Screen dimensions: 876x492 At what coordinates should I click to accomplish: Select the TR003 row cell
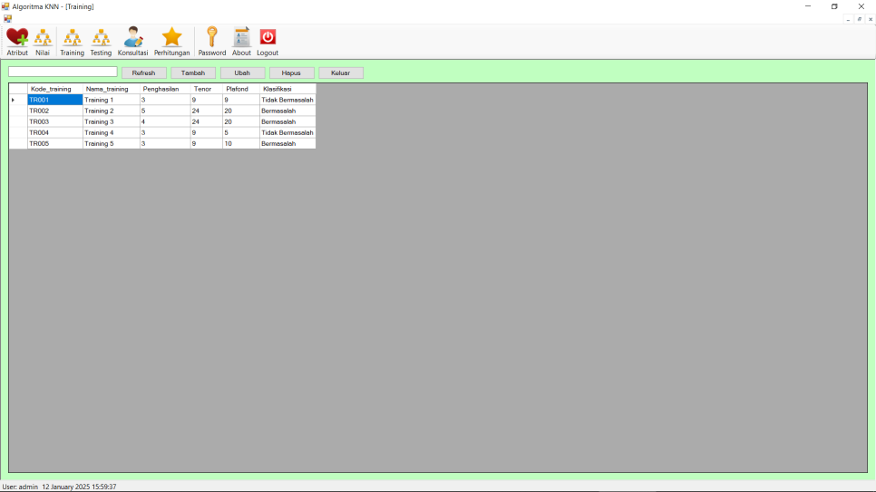pos(54,121)
